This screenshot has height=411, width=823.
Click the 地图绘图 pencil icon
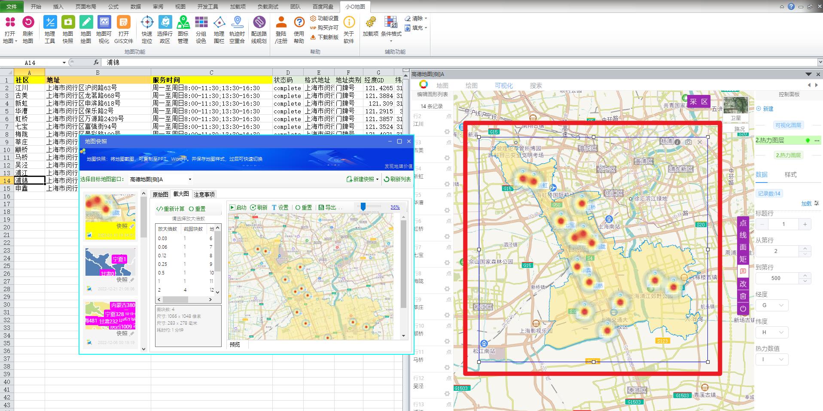pyautogui.click(x=86, y=22)
